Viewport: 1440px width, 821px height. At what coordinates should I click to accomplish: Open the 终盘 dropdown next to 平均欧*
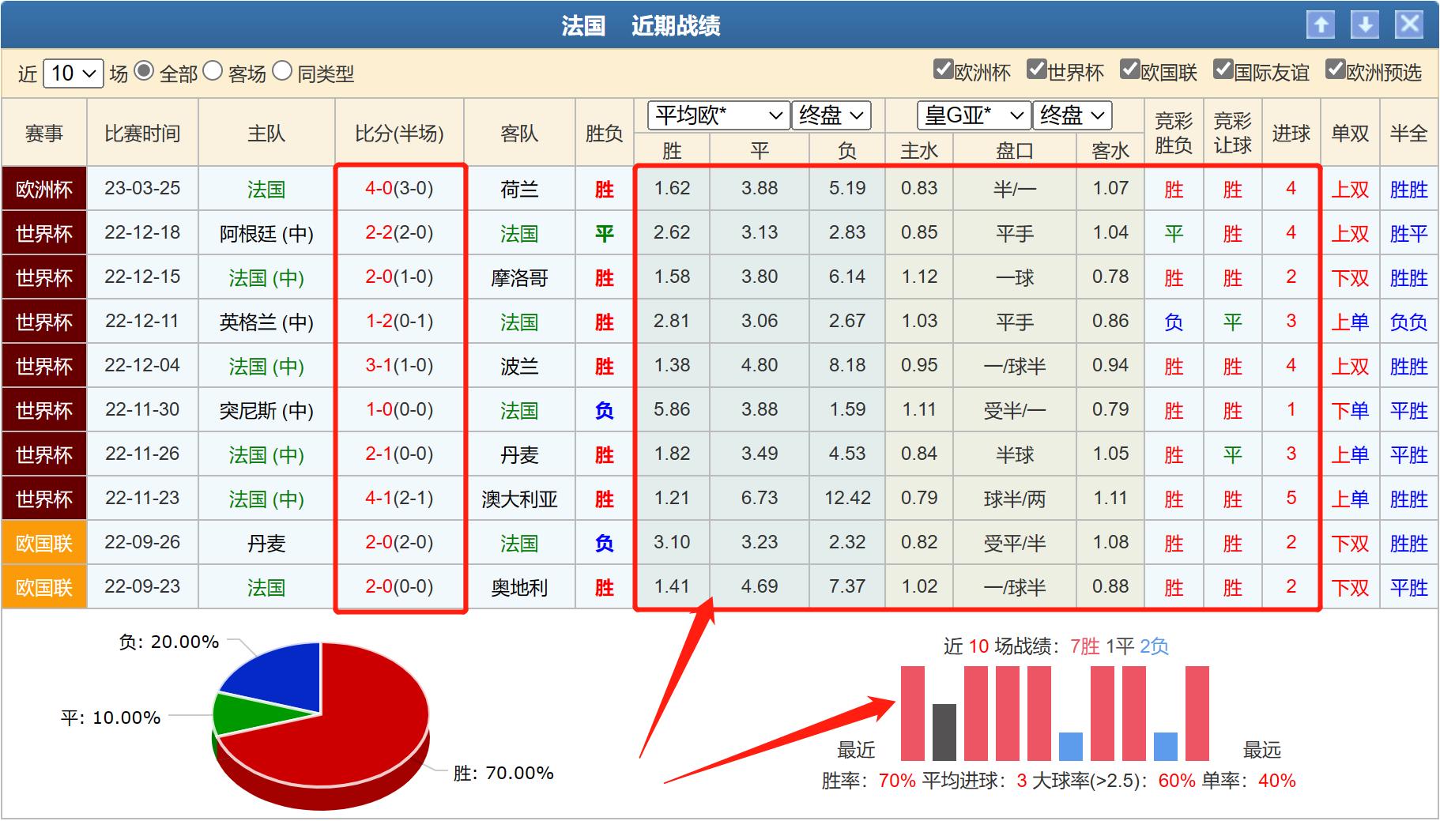831,115
